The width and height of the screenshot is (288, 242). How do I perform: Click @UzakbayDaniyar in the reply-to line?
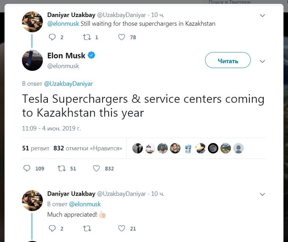[68, 84]
